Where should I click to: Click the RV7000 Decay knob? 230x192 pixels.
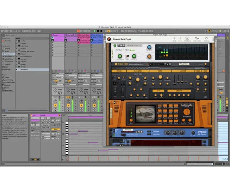168,133
